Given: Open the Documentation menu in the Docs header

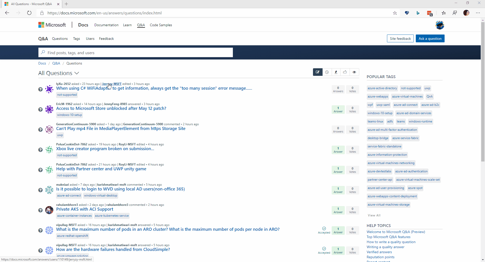Looking at the screenshot, I should point(106,25).
